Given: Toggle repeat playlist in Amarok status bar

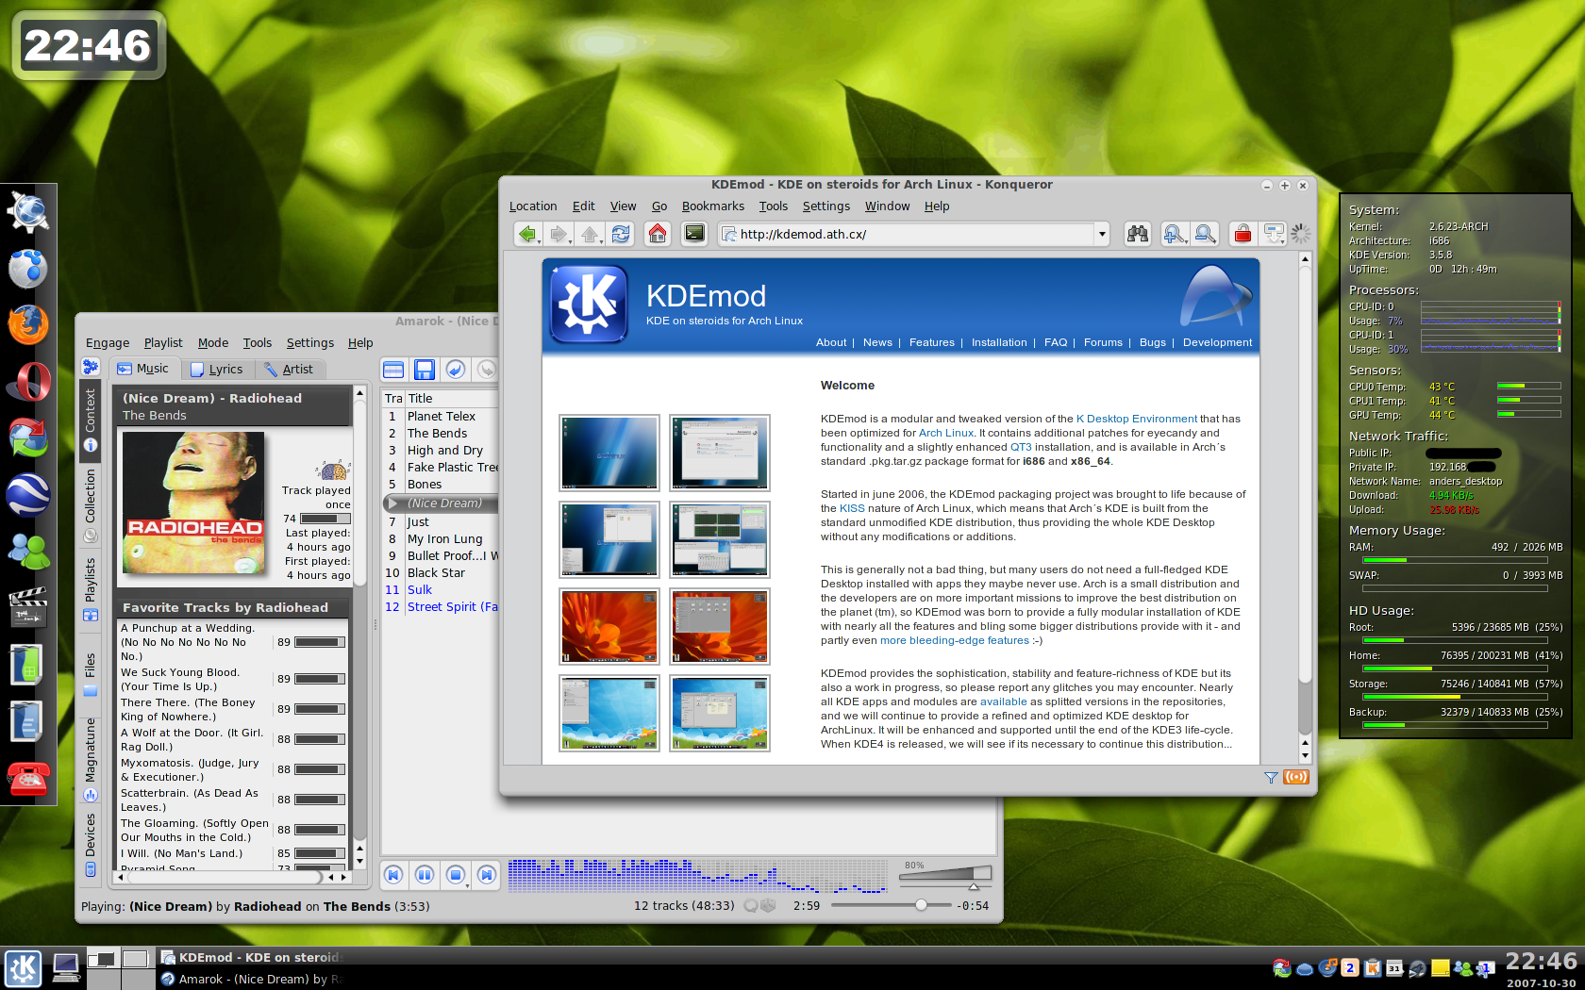Looking at the screenshot, I should pos(751,905).
